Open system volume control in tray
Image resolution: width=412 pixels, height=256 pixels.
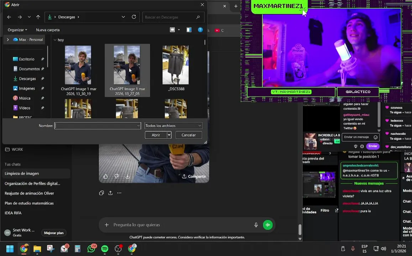(x=384, y=249)
